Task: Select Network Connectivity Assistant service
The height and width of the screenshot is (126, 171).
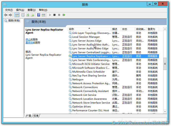Action: click(x=114, y=91)
